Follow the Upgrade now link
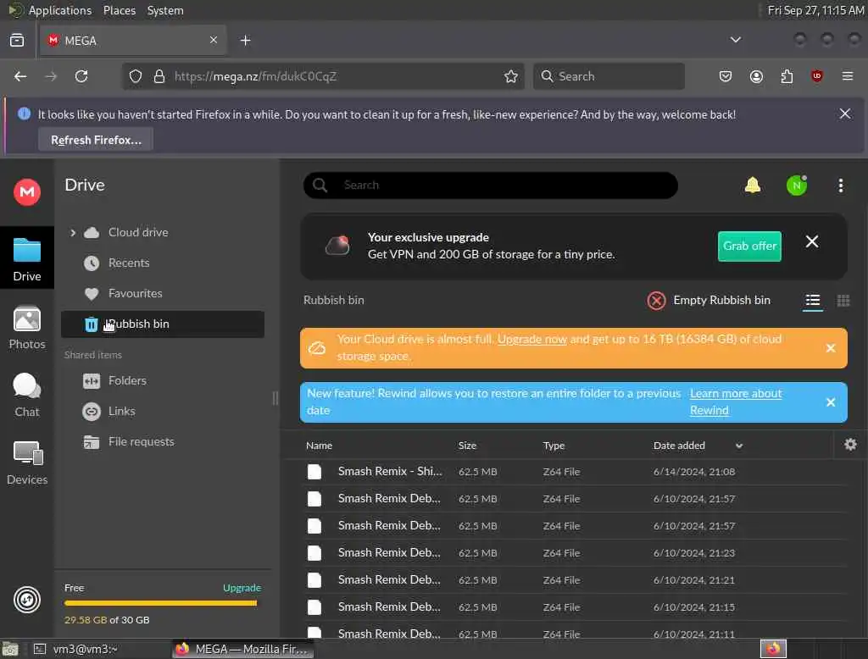This screenshot has width=868, height=659. pyautogui.click(x=531, y=339)
